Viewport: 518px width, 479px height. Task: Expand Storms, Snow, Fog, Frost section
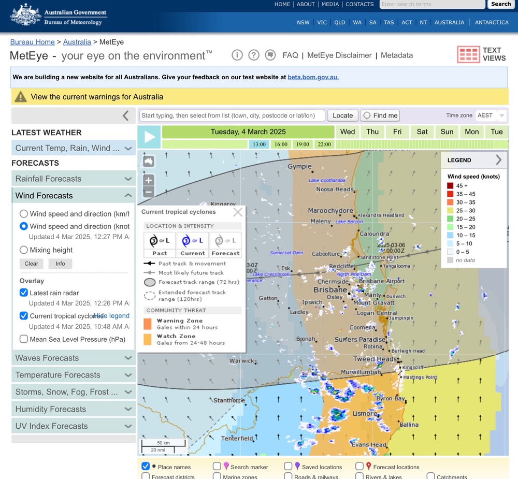74,392
